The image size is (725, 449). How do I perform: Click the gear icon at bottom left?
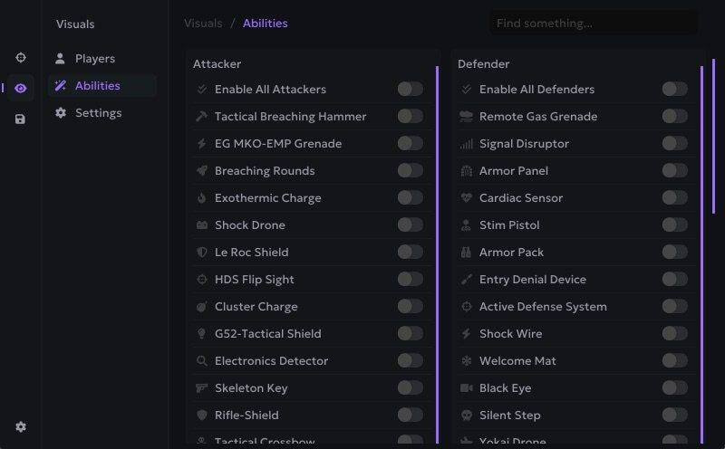[x=21, y=427]
